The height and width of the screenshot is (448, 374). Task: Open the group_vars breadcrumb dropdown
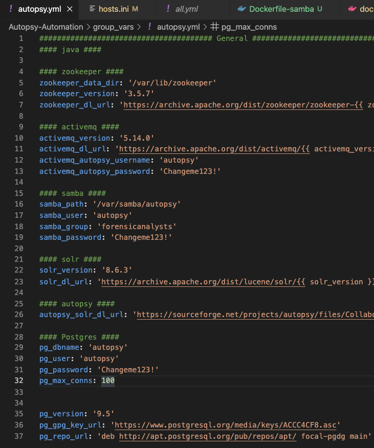(x=113, y=27)
